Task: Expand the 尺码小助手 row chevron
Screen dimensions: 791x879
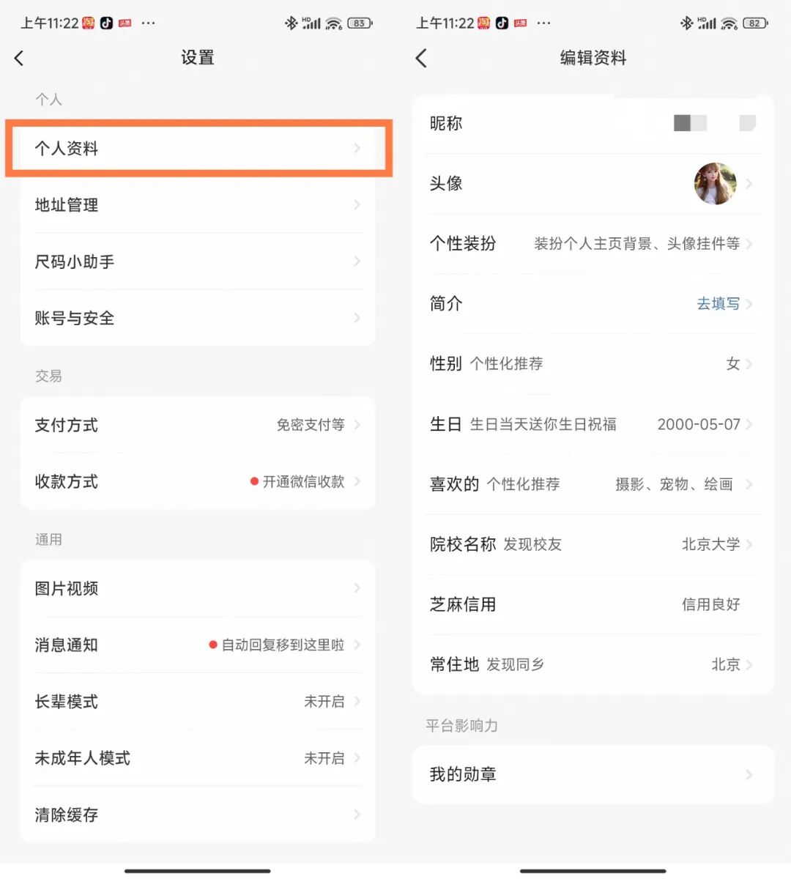Action: [357, 262]
